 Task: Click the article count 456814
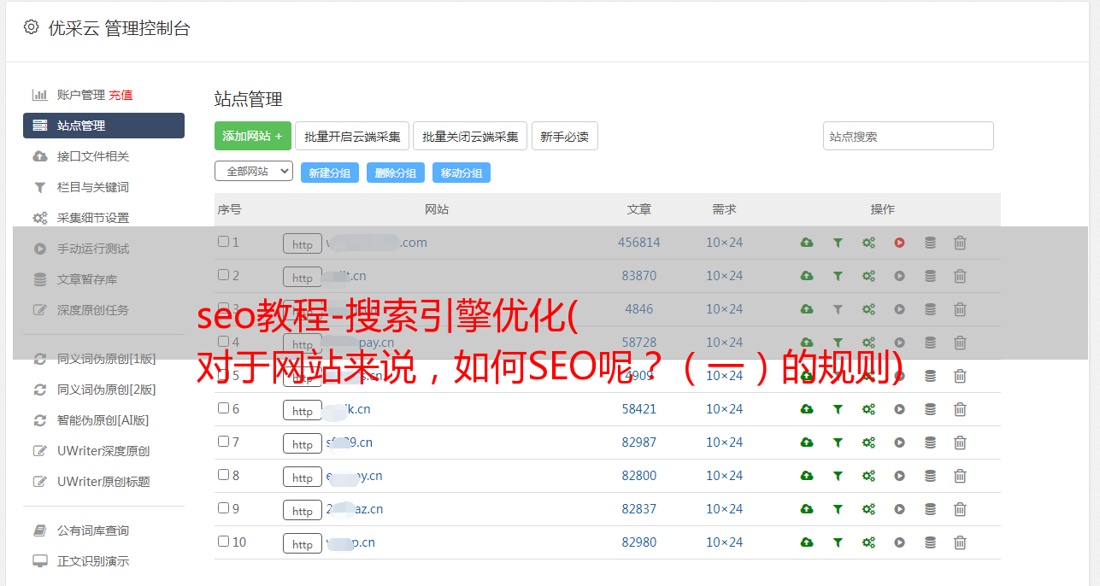pos(639,243)
